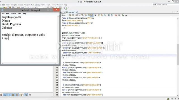Open NetBeans Profile menu
Image resolution: width=179 pixels, height=100 pixels.
pos(43,5)
